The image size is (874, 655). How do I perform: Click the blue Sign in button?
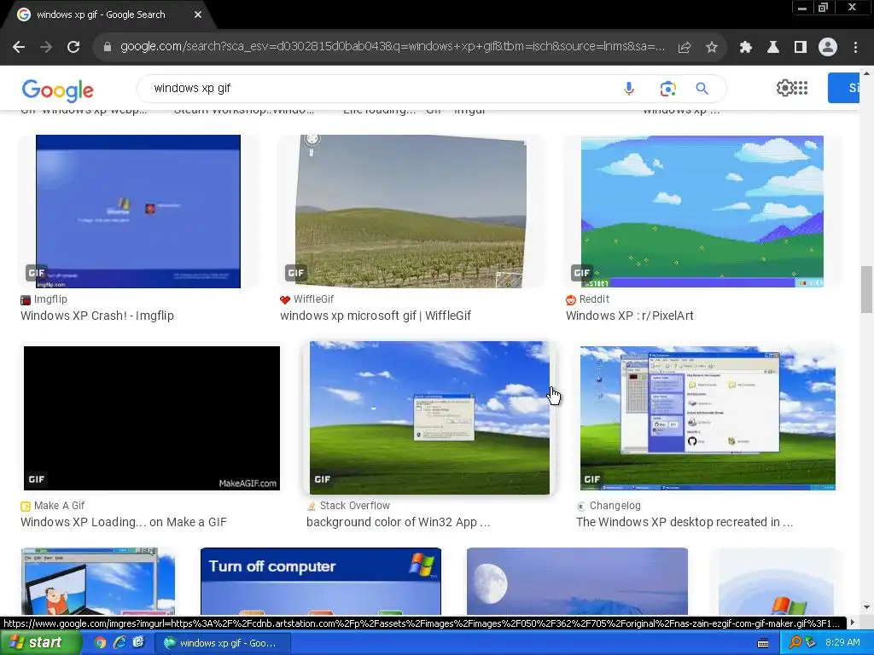(843, 88)
